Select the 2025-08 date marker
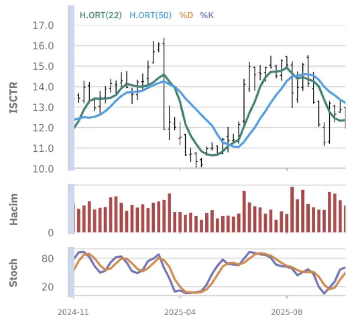This screenshot has height=323, width=360. 287,312
